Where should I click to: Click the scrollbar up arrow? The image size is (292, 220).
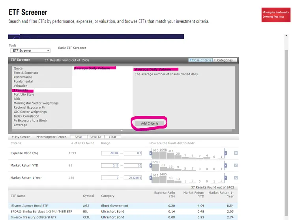tap(286, 35)
